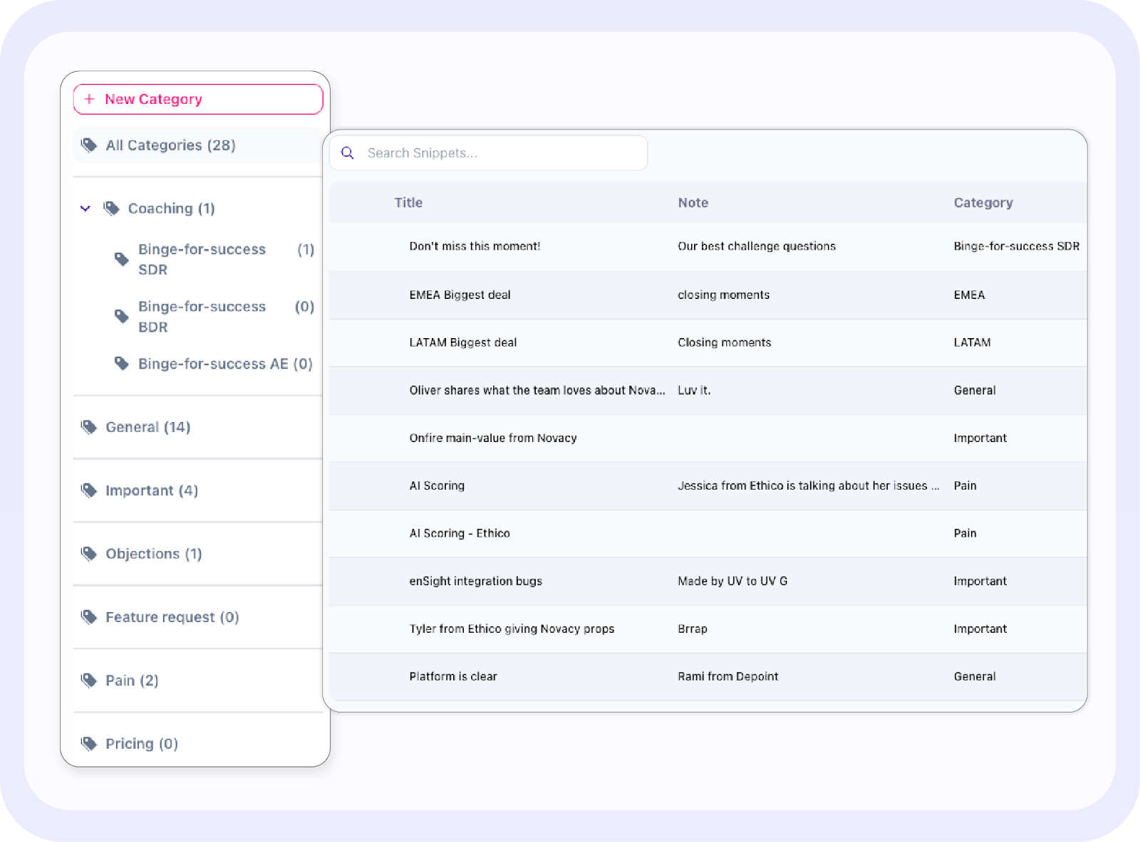Click General category in Platform is clear row

click(x=975, y=676)
